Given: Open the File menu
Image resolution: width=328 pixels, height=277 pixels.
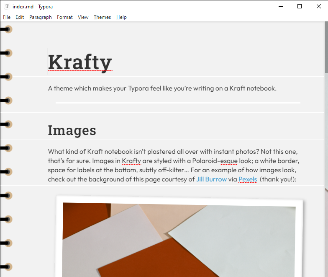Looking at the screenshot, I should (x=7, y=17).
